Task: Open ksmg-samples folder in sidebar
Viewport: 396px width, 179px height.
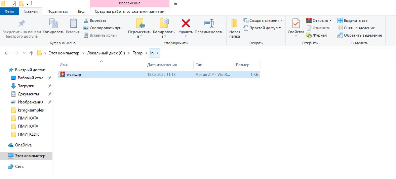Action: click(x=31, y=110)
